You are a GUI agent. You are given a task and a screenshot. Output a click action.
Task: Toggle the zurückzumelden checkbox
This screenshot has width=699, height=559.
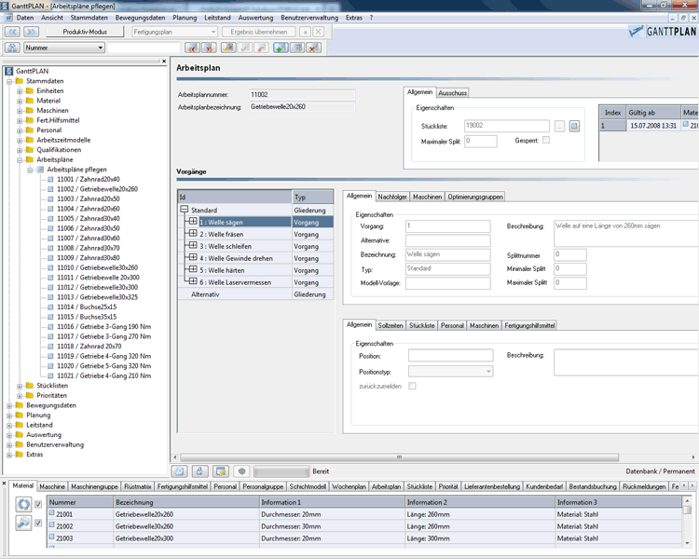point(412,386)
